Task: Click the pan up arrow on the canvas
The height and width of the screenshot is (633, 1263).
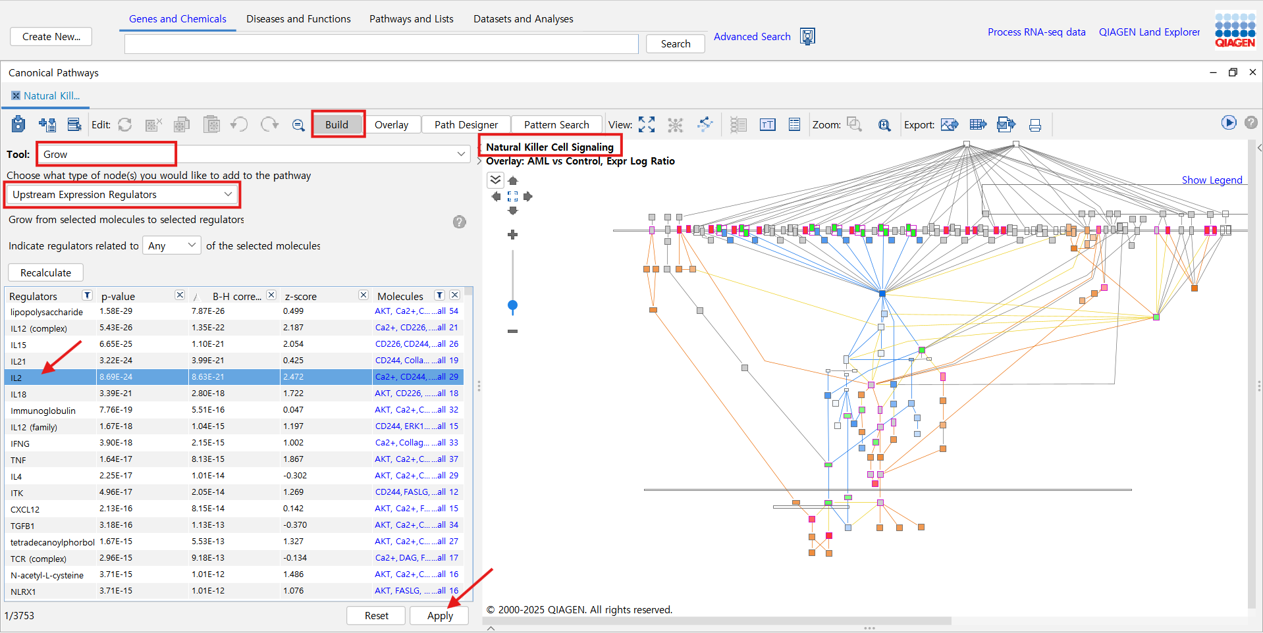Action: 513,181
